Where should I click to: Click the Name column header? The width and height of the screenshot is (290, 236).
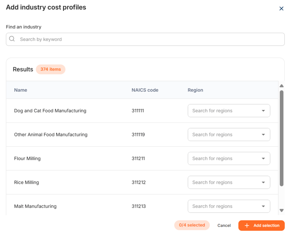pos(21,90)
